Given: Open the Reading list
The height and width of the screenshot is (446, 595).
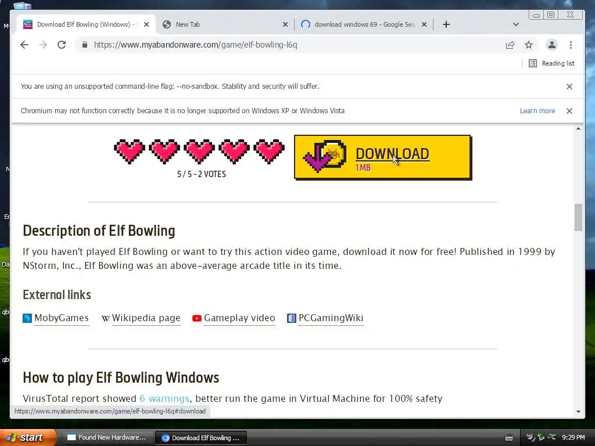Looking at the screenshot, I should (551, 63).
